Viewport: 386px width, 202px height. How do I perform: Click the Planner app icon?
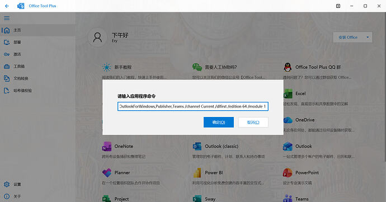click(107, 173)
